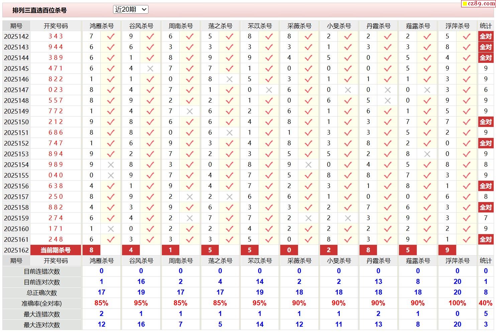Viewport: 496px width, 332px height.
Task: Click the top 统计 column header
Action: [486, 26]
